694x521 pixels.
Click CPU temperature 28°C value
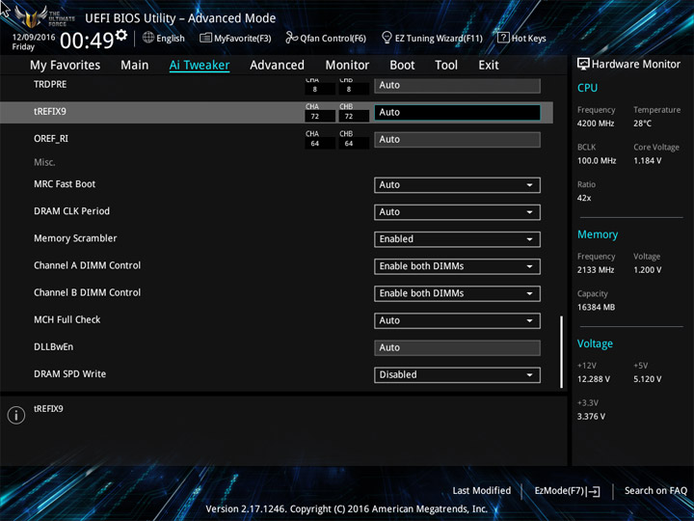pos(642,123)
